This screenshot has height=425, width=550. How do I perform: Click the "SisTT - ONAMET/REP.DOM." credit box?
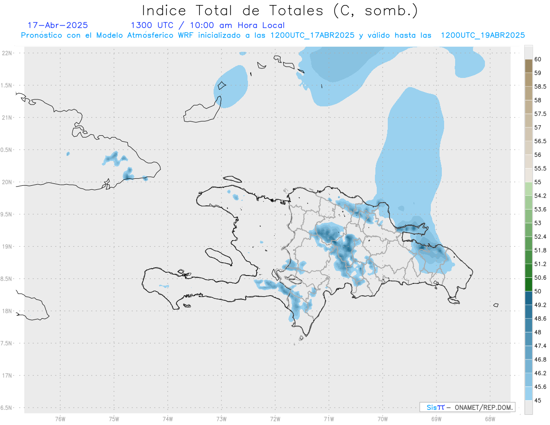coord(467,407)
